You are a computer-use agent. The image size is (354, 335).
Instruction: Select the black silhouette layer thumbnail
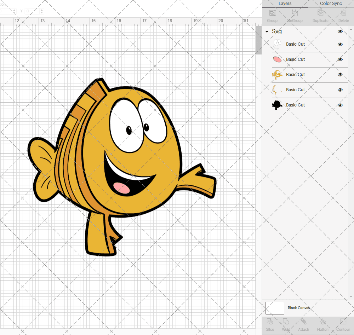pos(277,105)
